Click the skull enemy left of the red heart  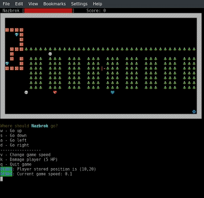tap(26, 92)
